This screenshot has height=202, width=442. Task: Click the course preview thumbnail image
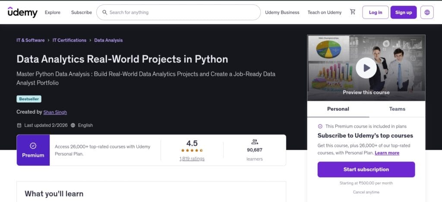(366, 68)
